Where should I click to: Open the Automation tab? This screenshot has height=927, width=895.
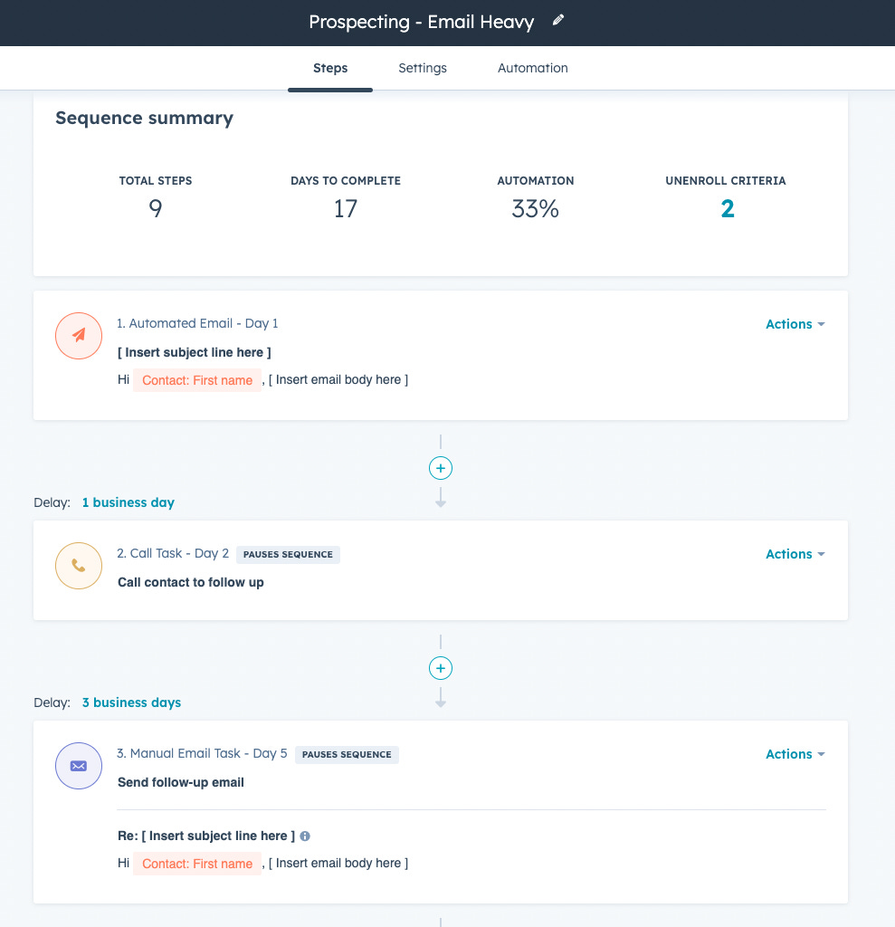(x=532, y=68)
